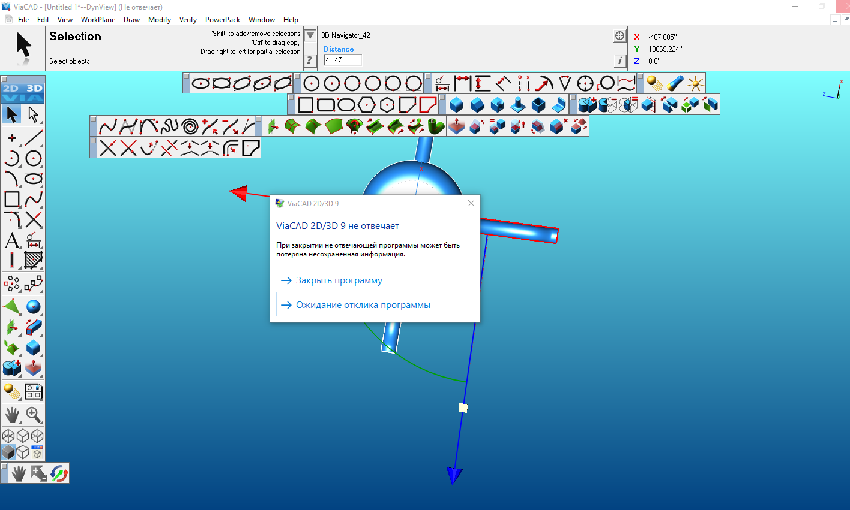Choose the Spline curve tool in left palette
The height and width of the screenshot is (510, 850).
tap(34, 199)
